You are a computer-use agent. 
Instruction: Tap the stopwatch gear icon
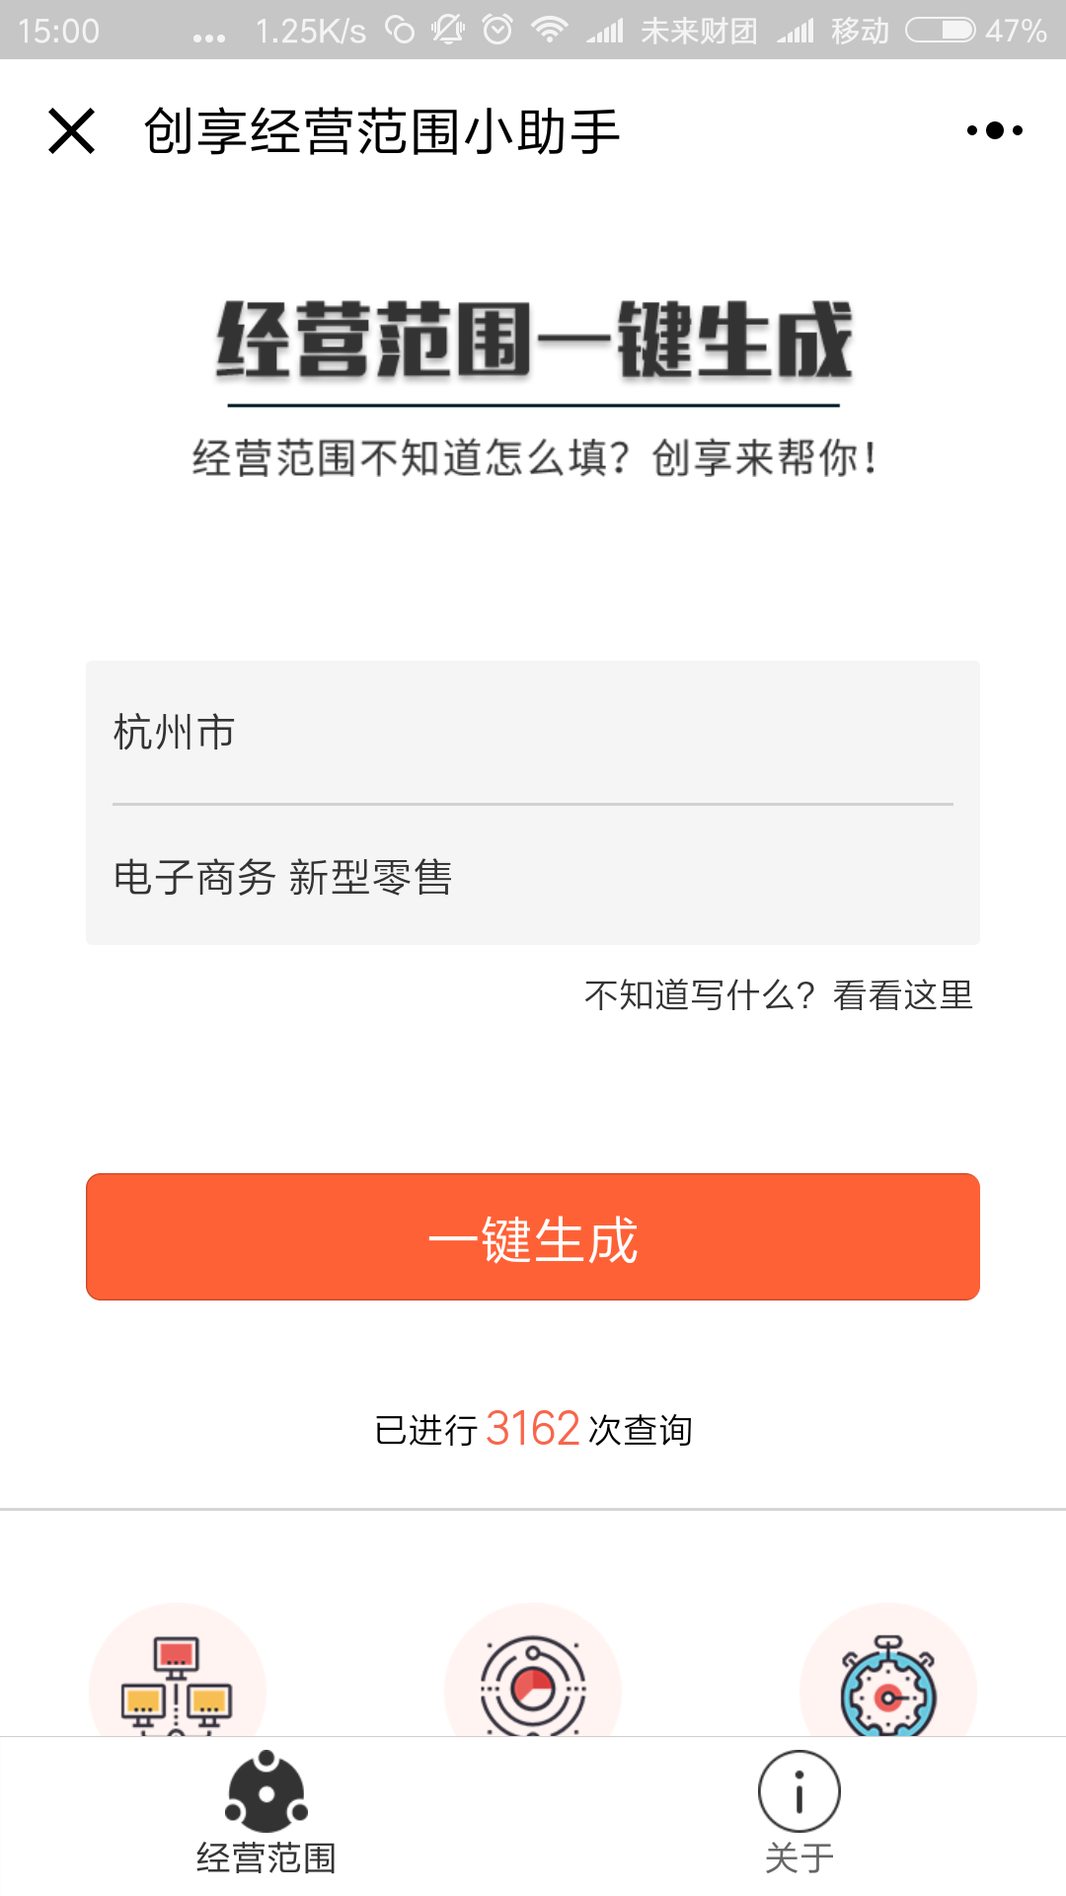click(888, 1687)
